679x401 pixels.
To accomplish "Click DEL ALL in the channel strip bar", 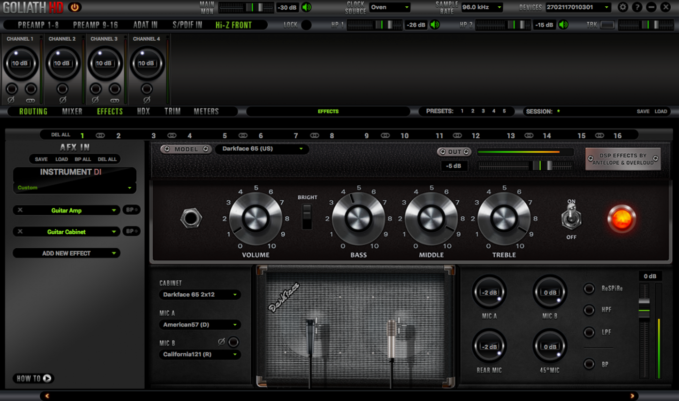I will (61, 134).
